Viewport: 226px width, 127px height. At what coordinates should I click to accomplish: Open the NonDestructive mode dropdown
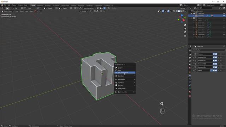click(90, 8)
